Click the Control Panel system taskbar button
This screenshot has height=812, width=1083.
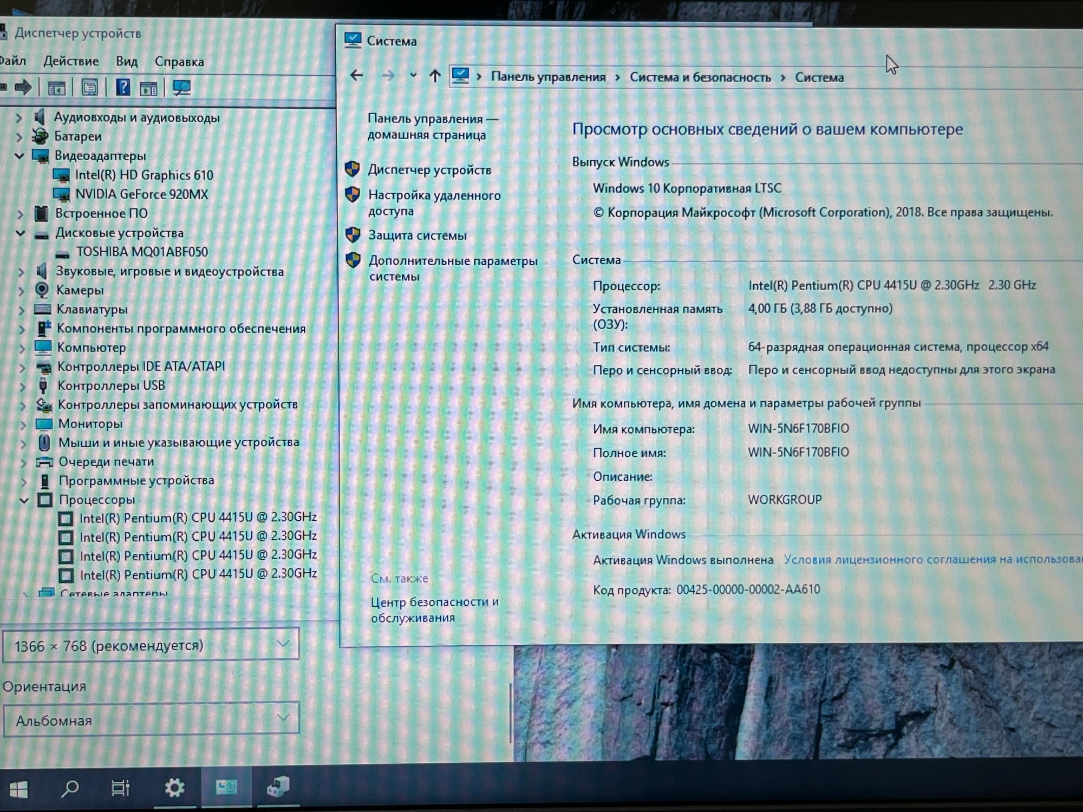[226, 787]
